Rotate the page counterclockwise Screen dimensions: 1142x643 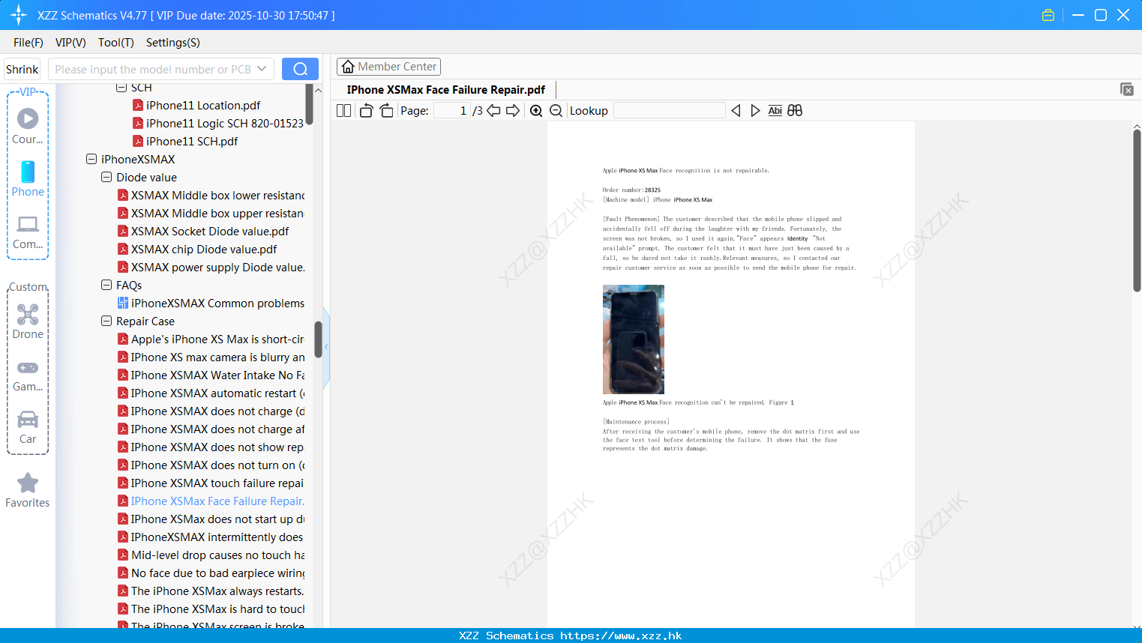pyautogui.click(x=366, y=110)
